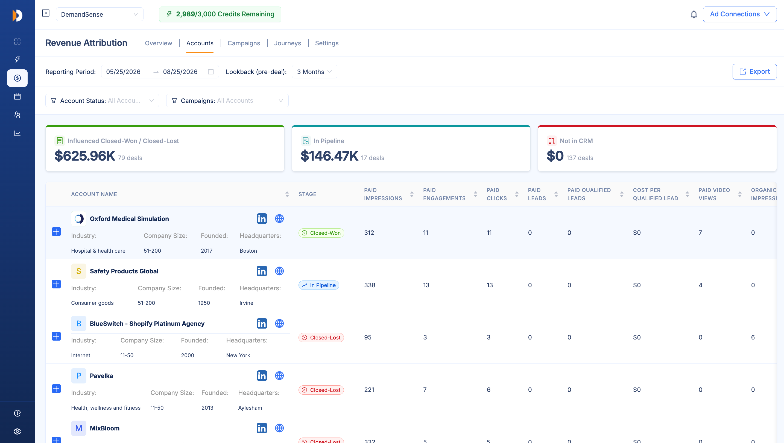Switch to the Accounts tab
Screen dimensions: 784x443
point(200,43)
